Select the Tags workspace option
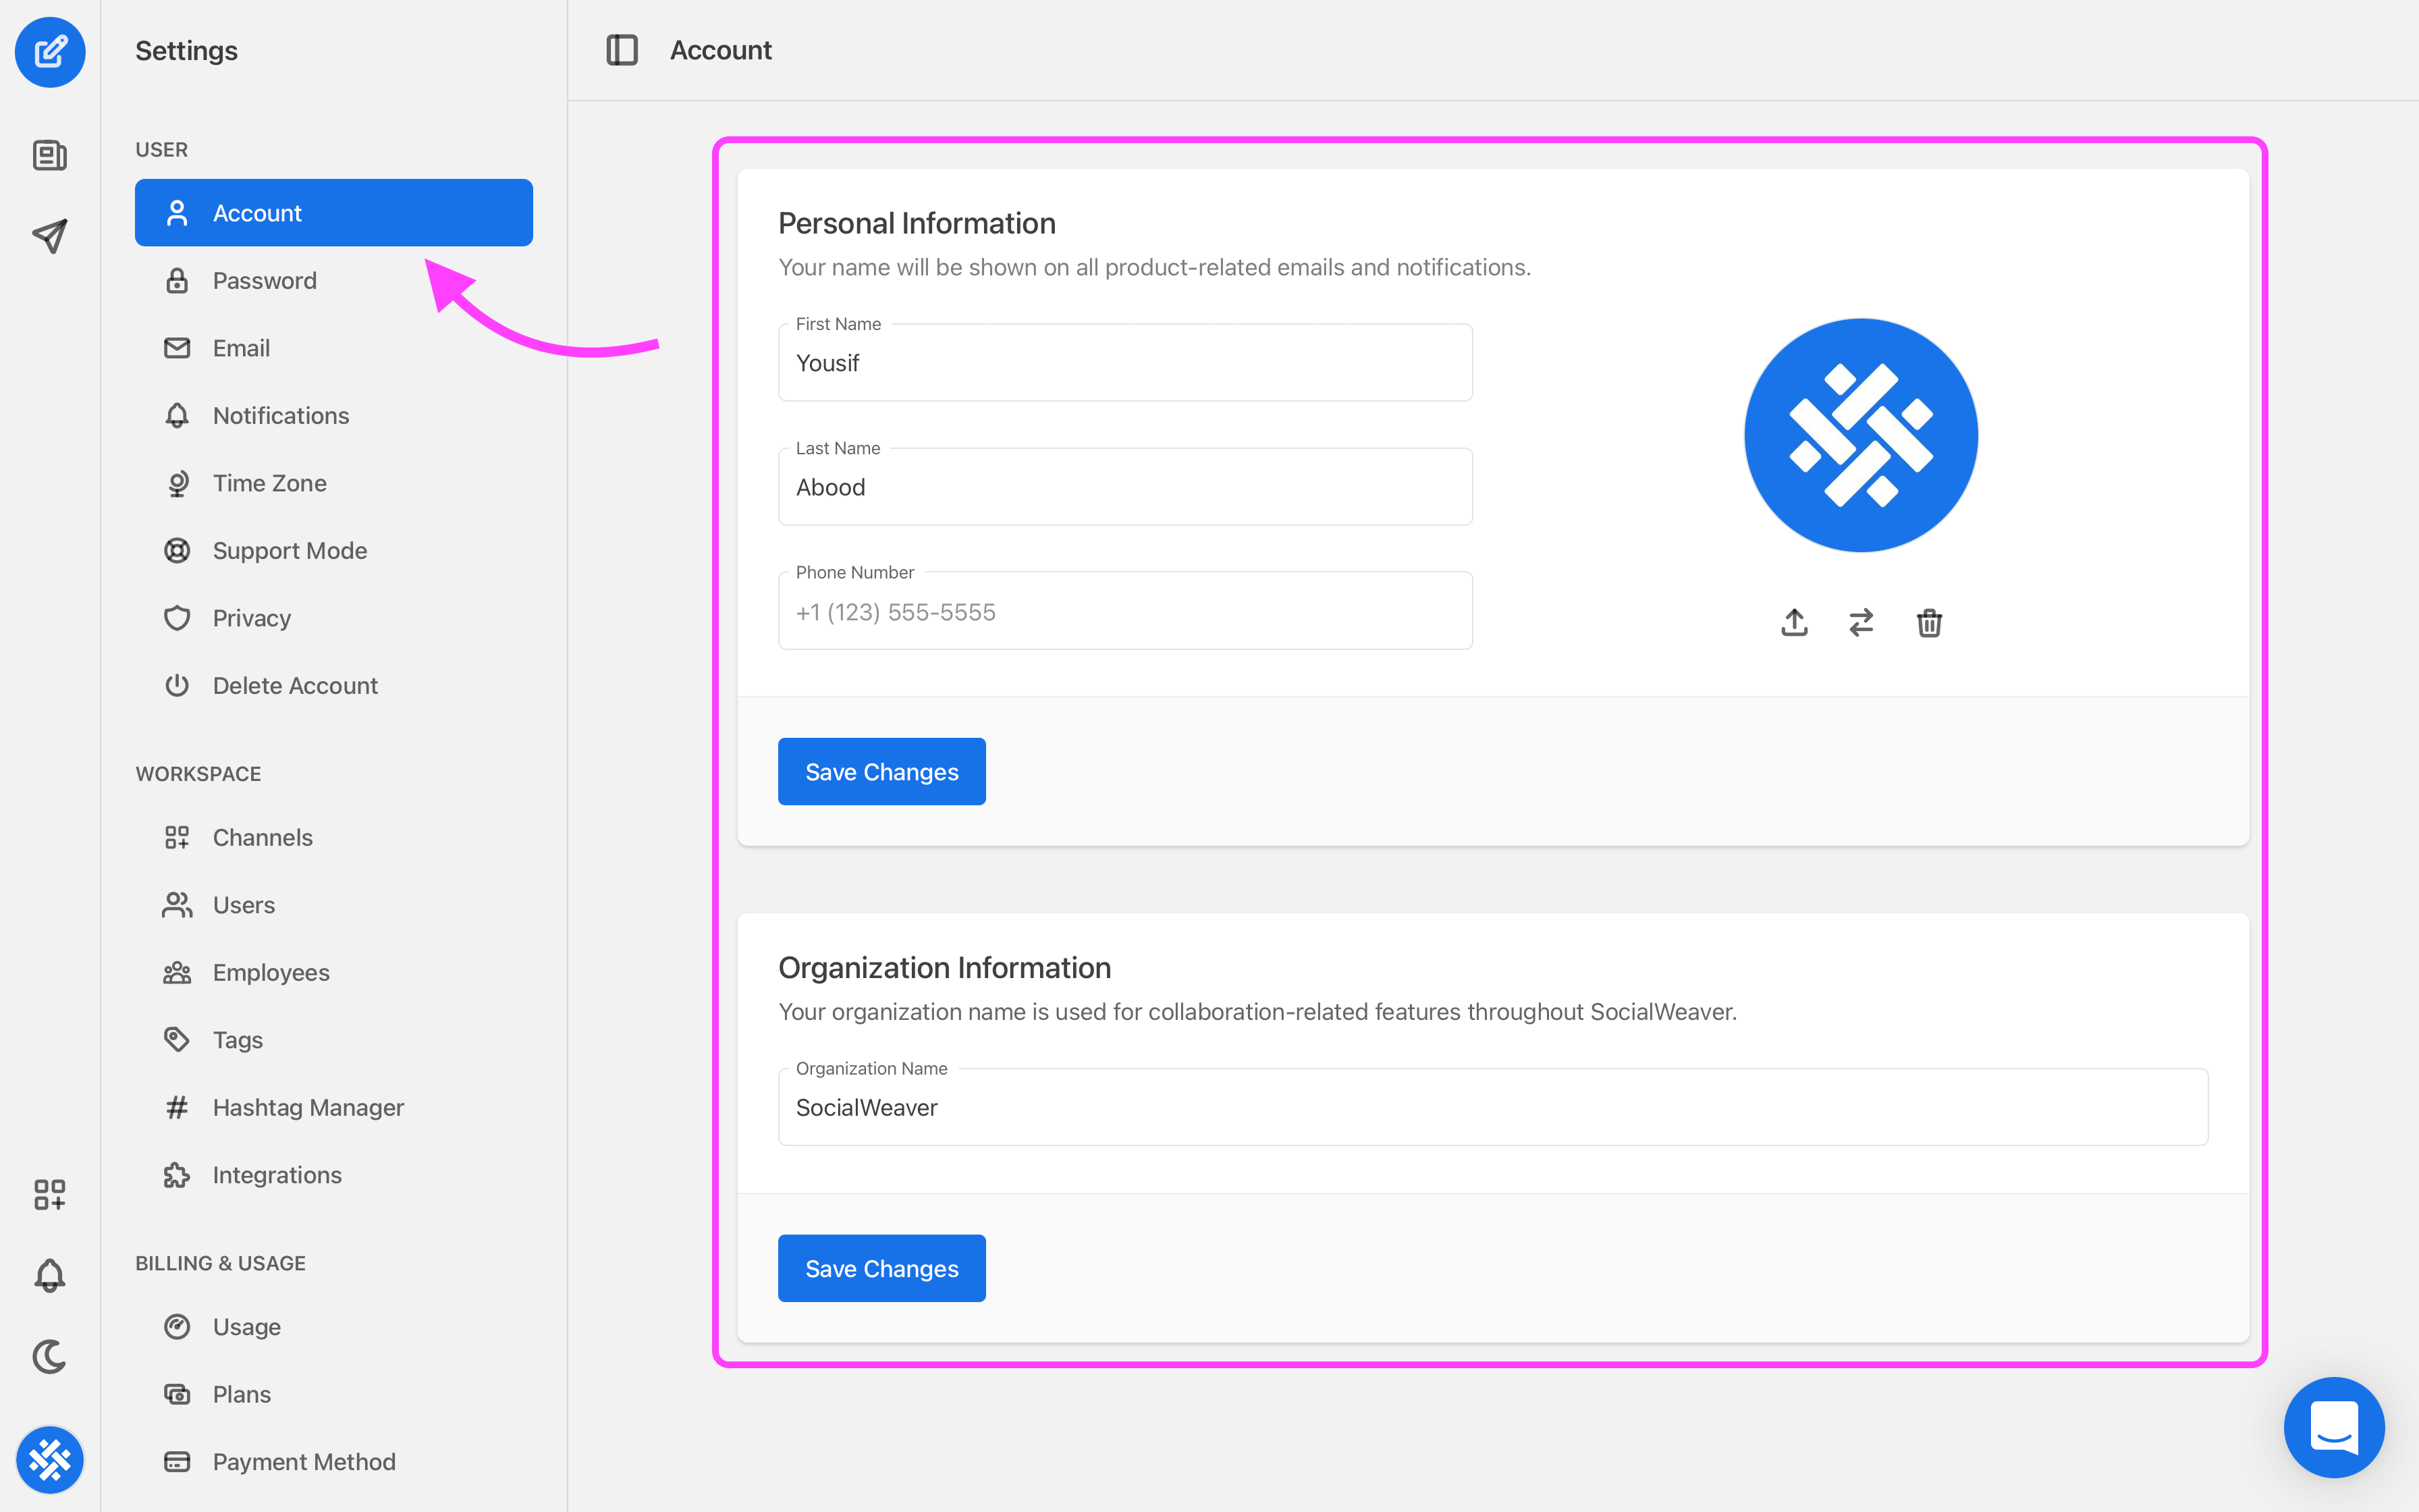Screen dimensions: 2419x1512 [x=237, y=1038]
